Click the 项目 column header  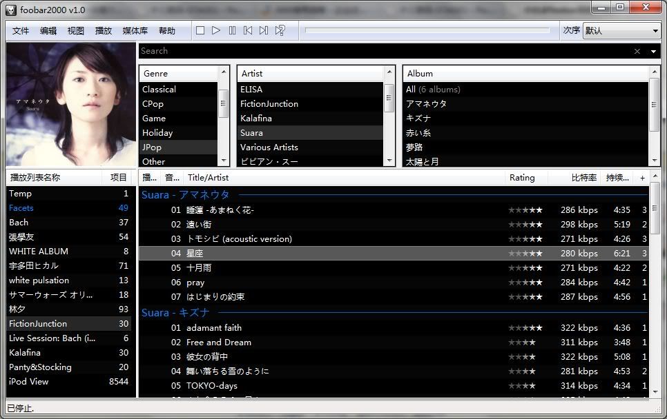[x=118, y=177]
